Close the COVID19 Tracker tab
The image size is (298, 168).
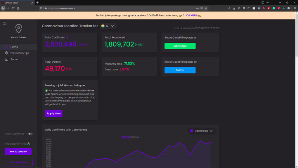(x=32, y=3)
